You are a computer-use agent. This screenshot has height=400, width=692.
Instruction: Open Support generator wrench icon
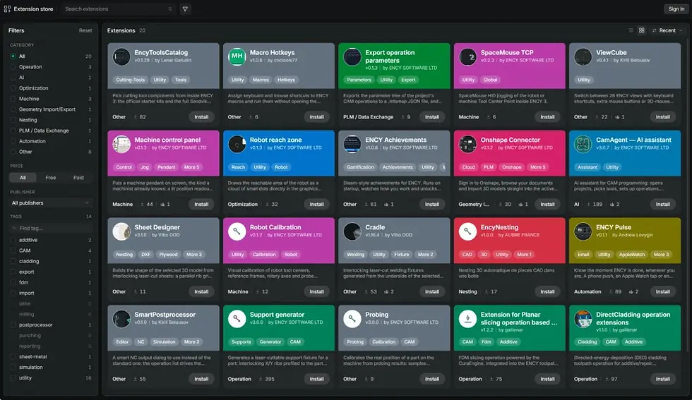click(x=237, y=319)
